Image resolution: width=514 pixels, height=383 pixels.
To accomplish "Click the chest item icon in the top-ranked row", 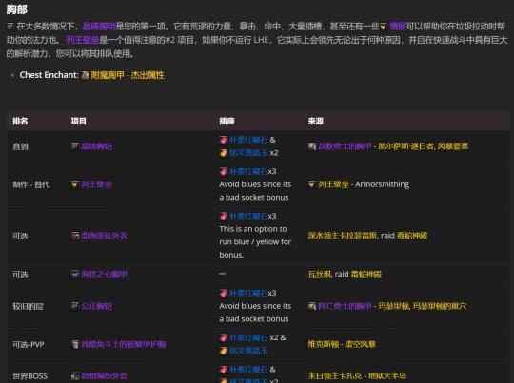I will [x=75, y=146].
